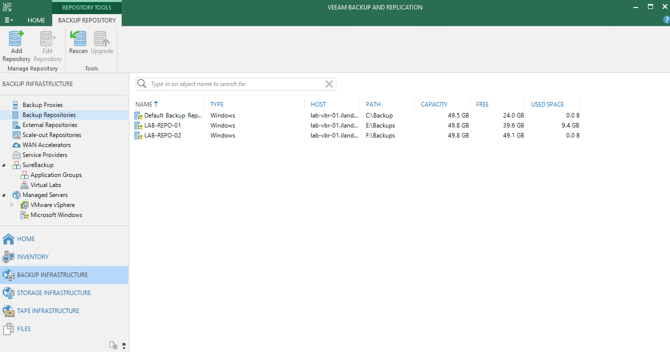Clear search box with X icon
The image size is (670, 352).
329,84
